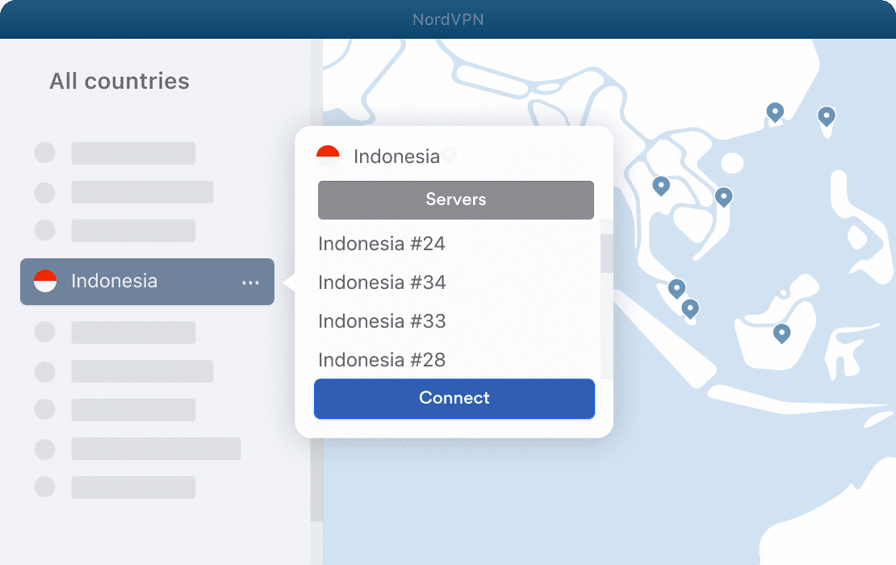Click the map pin over Thailand

661,186
